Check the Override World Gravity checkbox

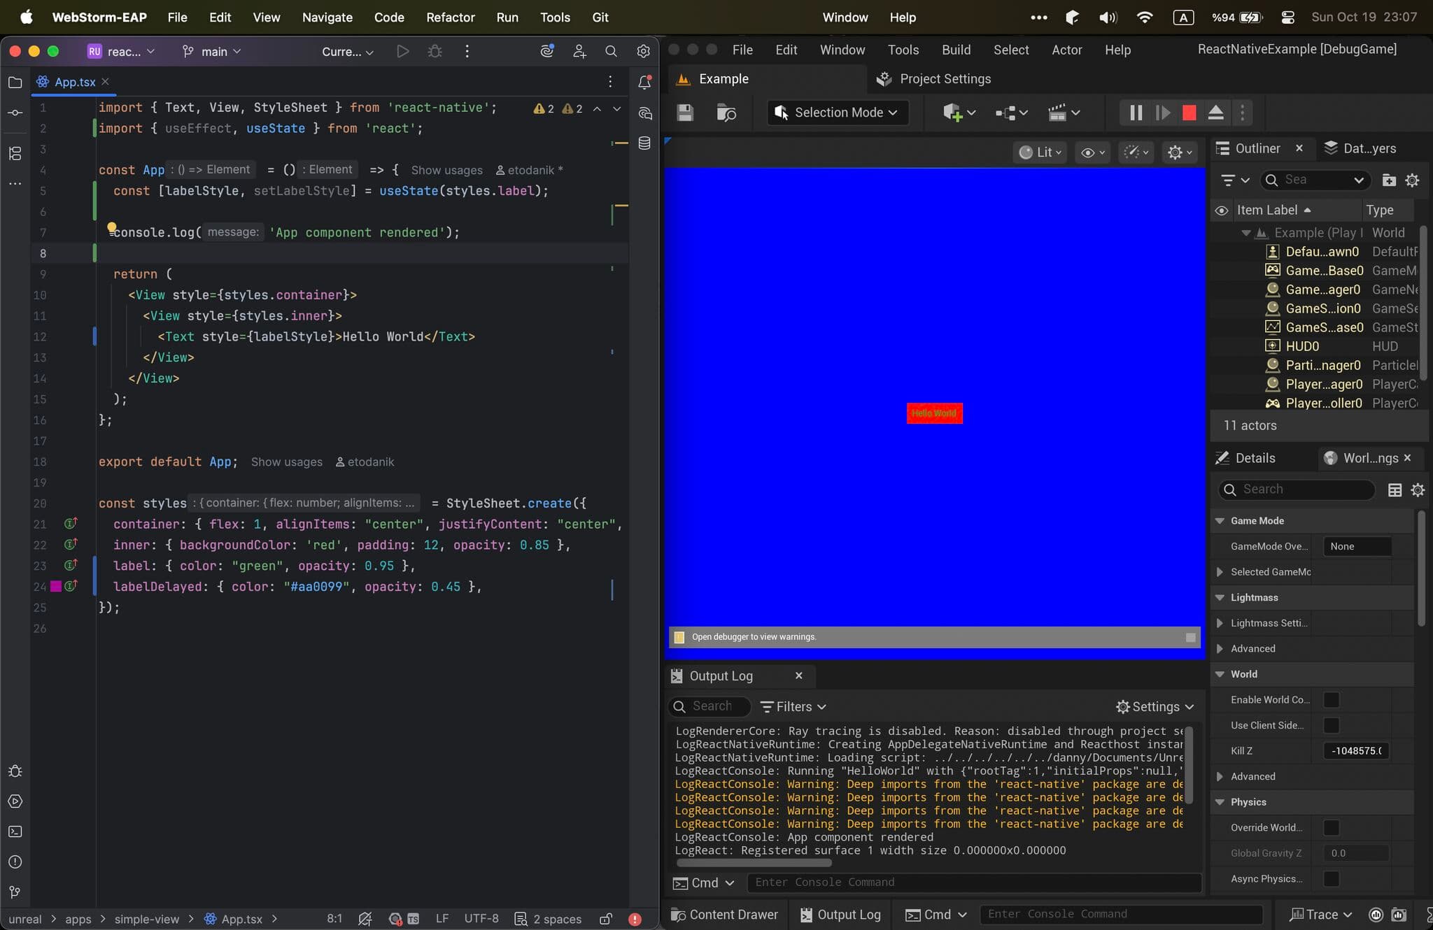tap(1331, 827)
